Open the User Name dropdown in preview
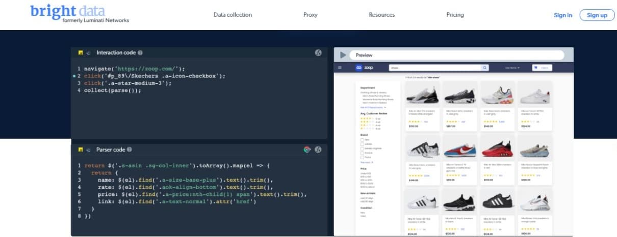 [512, 68]
